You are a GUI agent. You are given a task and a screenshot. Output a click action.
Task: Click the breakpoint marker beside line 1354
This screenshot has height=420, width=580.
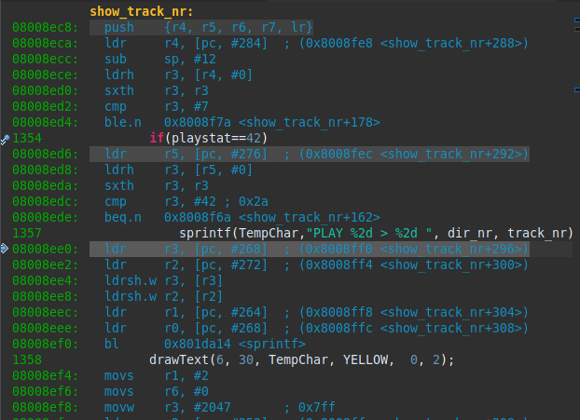pos(5,140)
